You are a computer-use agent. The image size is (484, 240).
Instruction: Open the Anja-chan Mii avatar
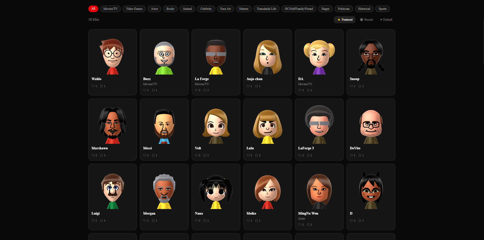pyautogui.click(x=268, y=57)
